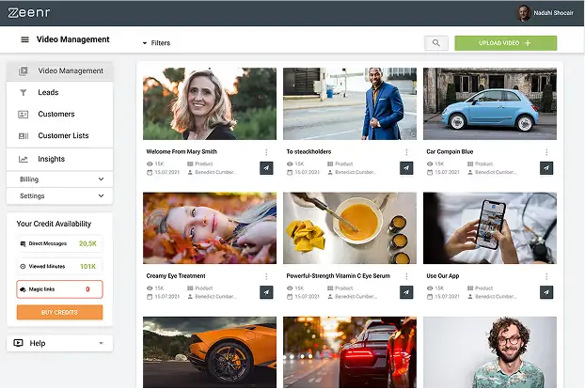Open three-dot menu for Use Our App
The image size is (585, 389).
pyautogui.click(x=546, y=276)
